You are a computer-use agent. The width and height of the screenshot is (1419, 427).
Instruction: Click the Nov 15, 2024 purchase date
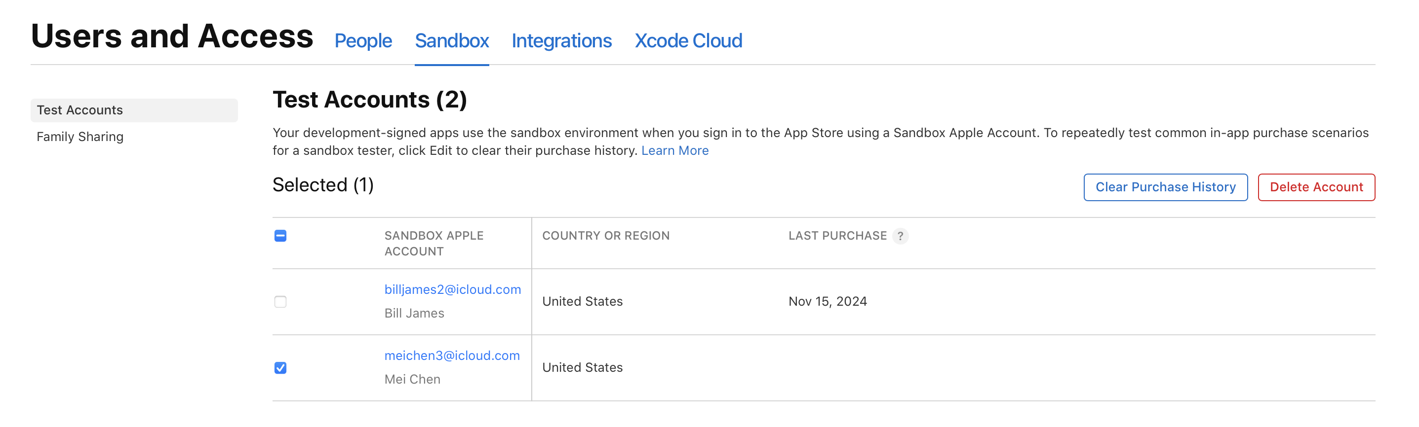point(827,302)
